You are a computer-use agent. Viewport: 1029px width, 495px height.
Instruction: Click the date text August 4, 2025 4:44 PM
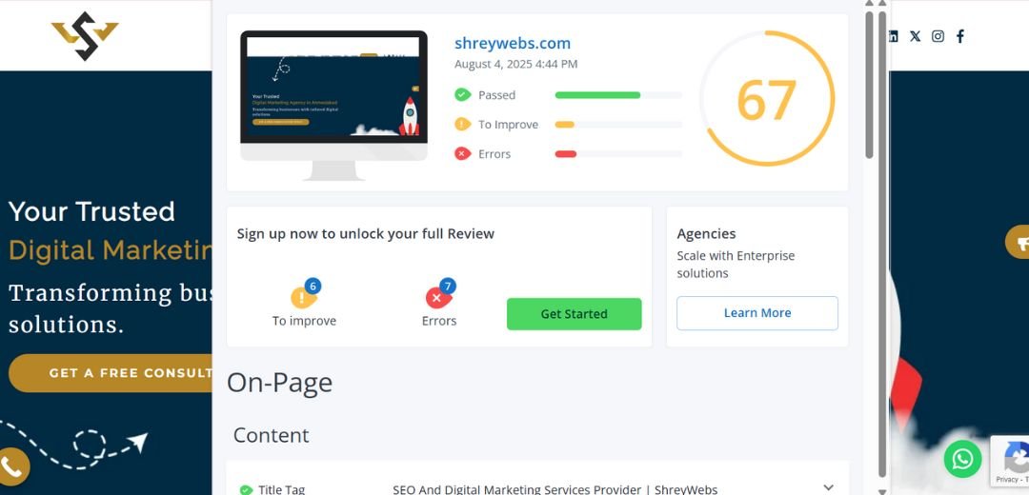(x=515, y=64)
